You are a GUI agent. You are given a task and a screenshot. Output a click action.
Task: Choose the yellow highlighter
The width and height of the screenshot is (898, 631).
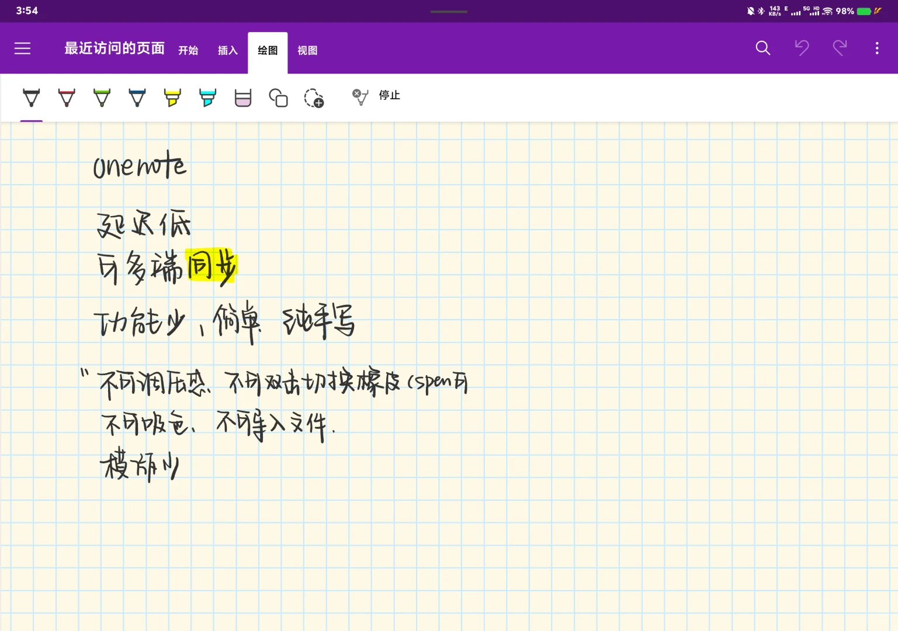click(x=172, y=98)
